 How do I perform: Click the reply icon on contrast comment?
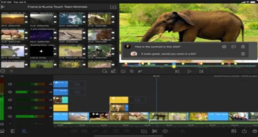pyautogui.click(x=234, y=47)
